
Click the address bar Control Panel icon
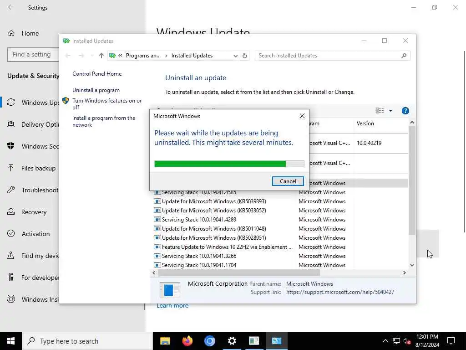(x=112, y=56)
